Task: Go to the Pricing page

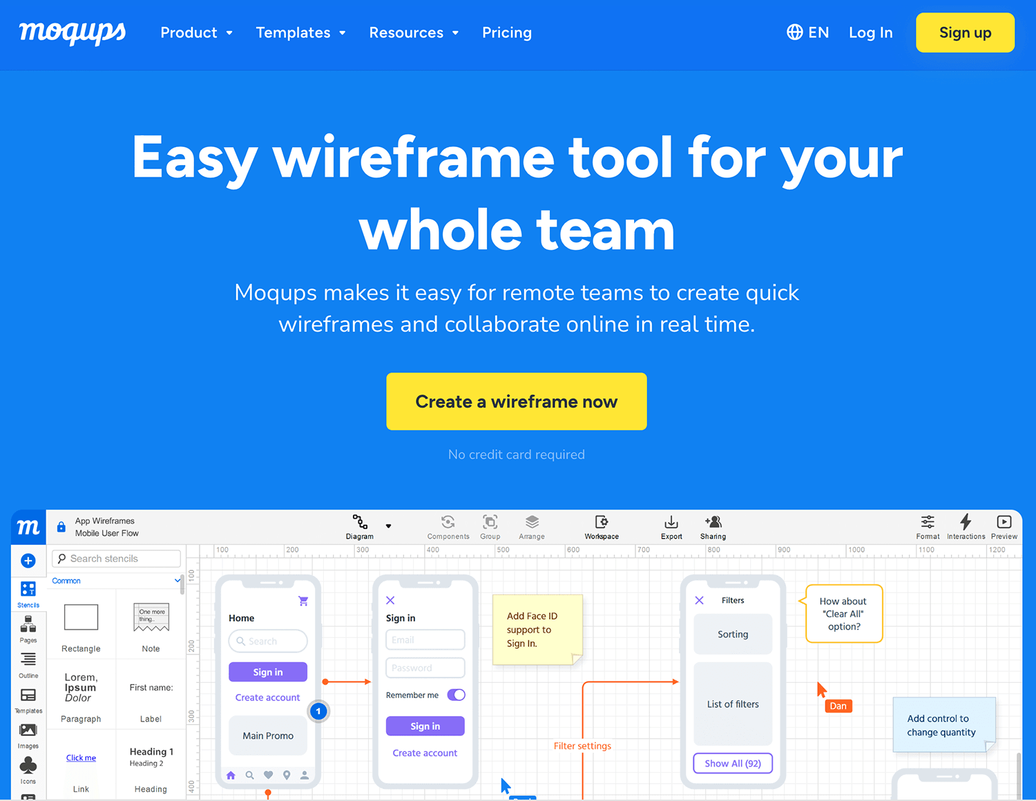Action: 507,32
